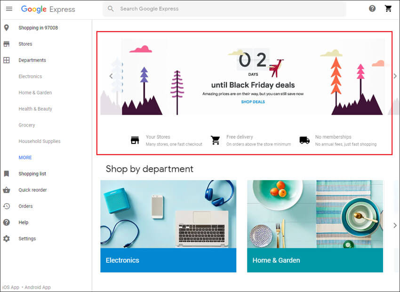
Task: Open the hamburger main menu
Action: click(x=9, y=9)
